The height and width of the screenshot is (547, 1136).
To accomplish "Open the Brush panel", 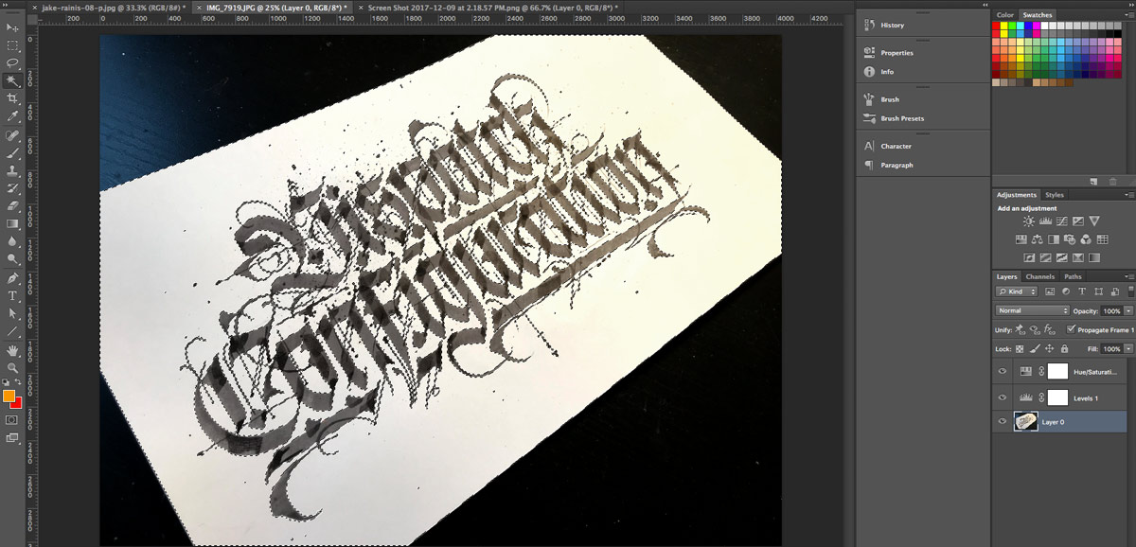I will (x=890, y=99).
